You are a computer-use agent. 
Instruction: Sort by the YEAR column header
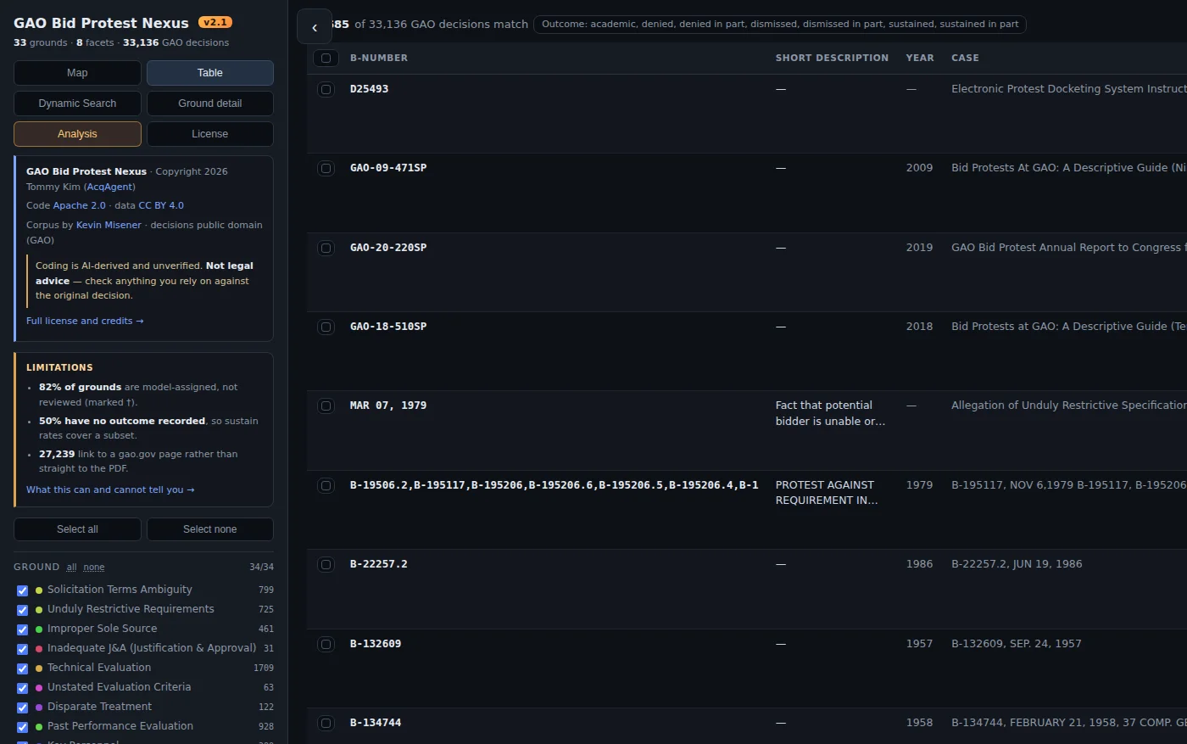(920, 58)
